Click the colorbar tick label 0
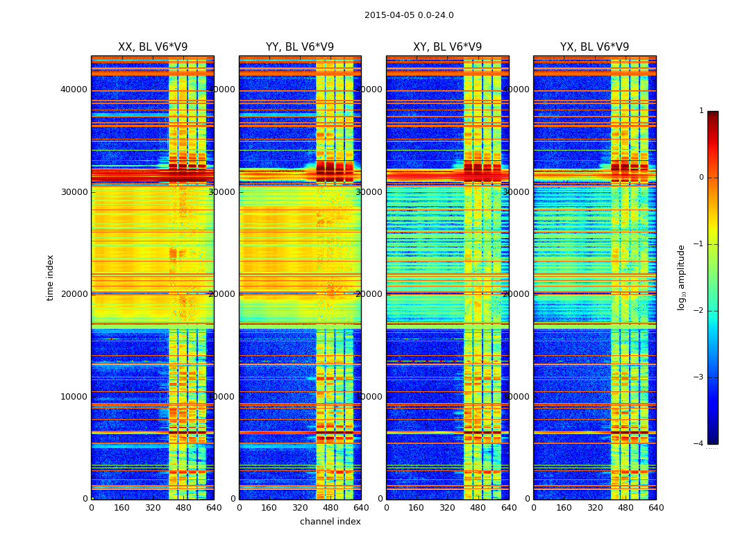 tap(701, 178)
